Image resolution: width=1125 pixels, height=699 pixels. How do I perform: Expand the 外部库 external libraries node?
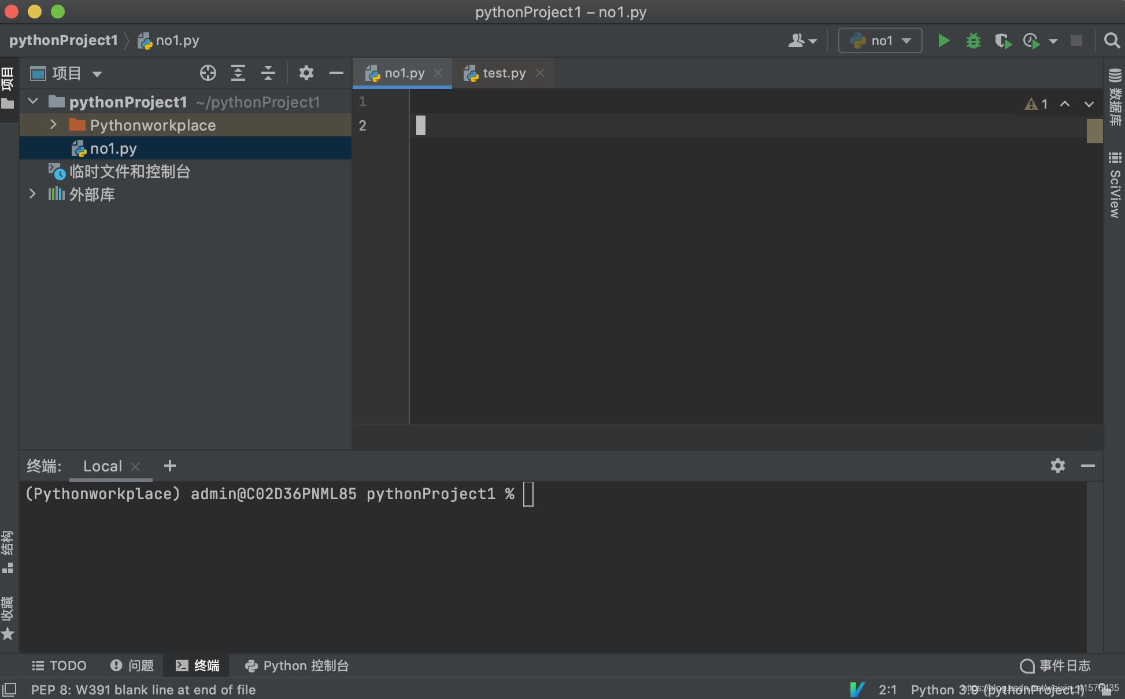[33, 194]
